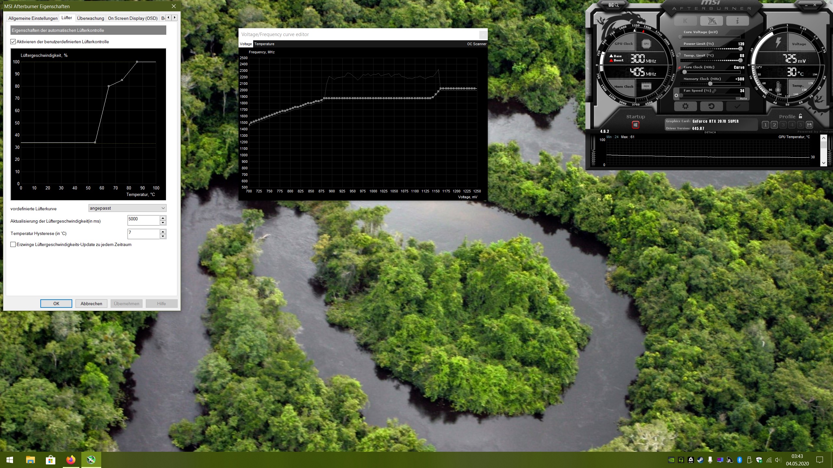Click the save profile floppy disk icon
The image size is (833, 468).
[810, 125]
